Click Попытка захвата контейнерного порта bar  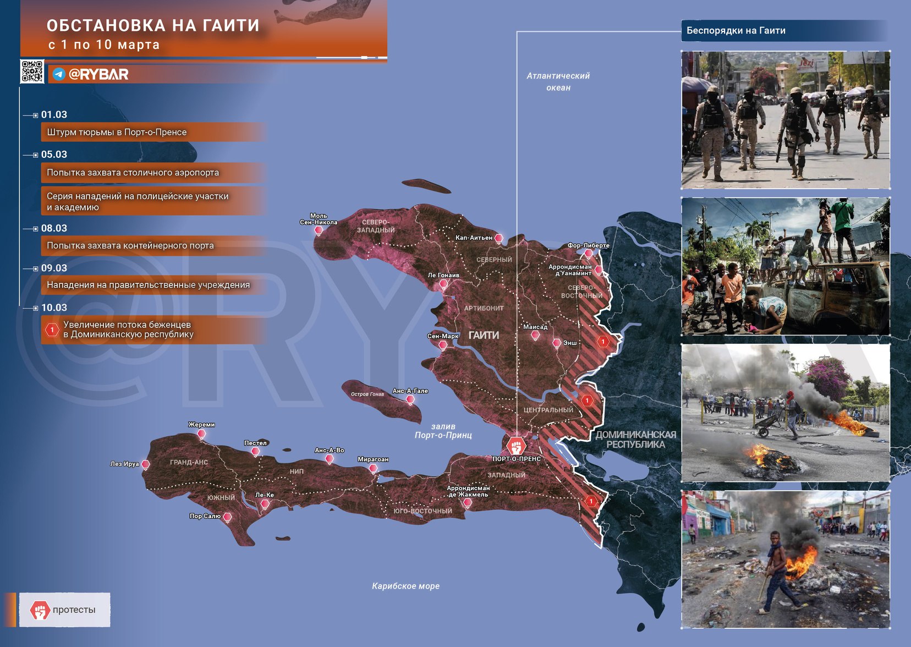click(154, 245)
